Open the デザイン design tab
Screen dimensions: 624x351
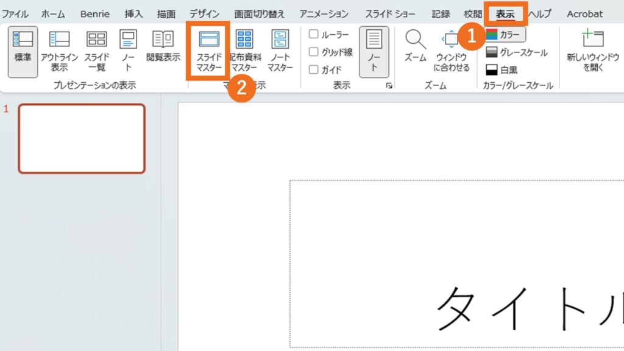tap(204, 14)
